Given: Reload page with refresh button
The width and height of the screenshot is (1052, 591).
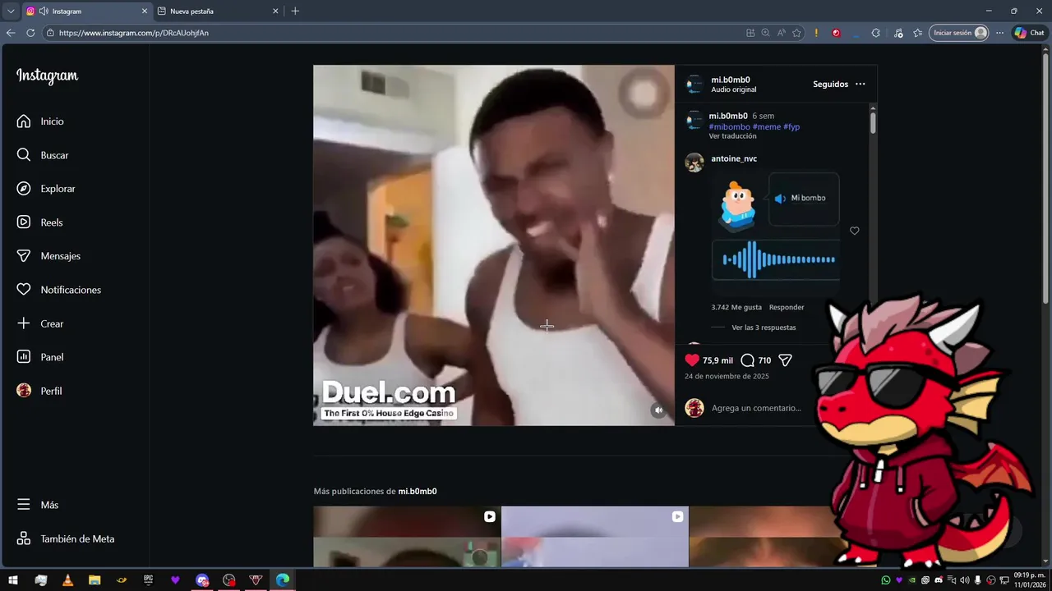Looking at the screenshot, I should 30,33.
